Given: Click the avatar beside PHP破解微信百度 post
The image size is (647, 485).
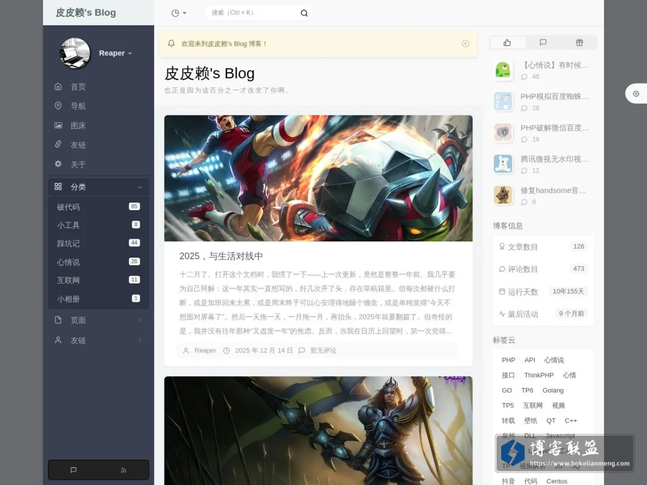Looking at the screenshot, I should [x=503, y=133].
